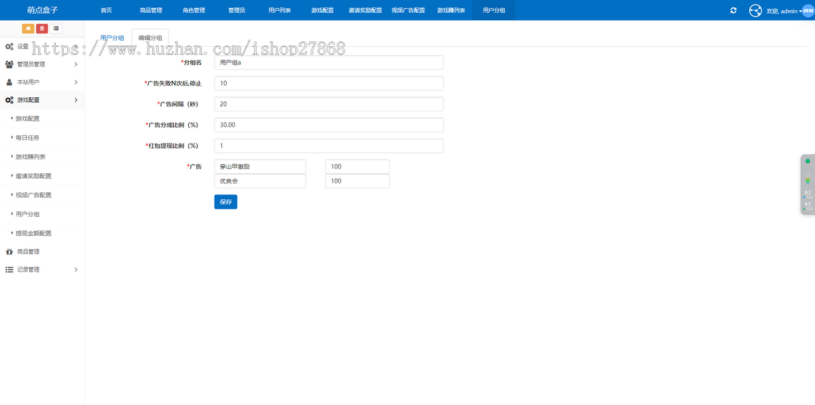Expand the 本站用户 sidebar chevron

(x=75, y=82)
